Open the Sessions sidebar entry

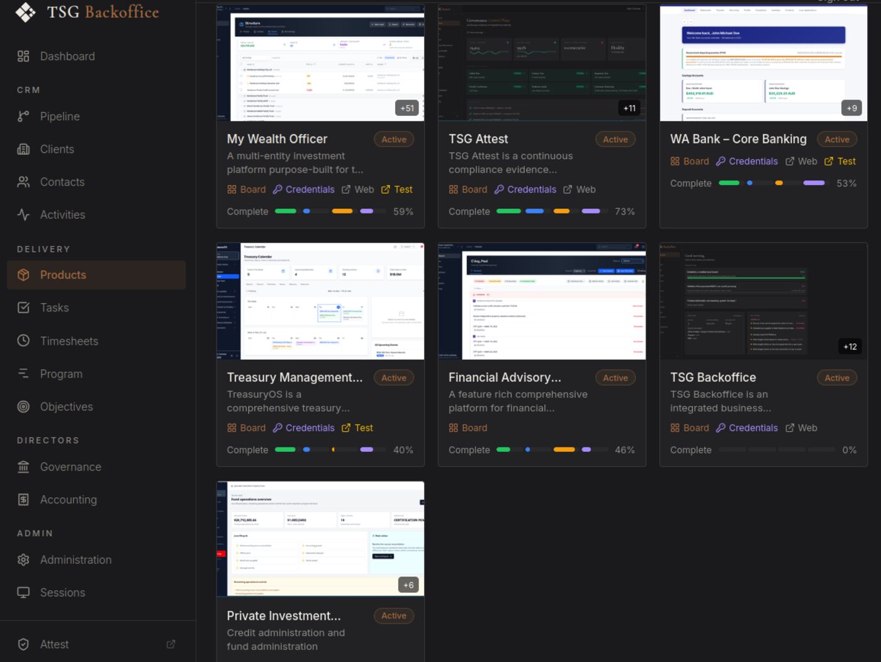coord(96,592)
